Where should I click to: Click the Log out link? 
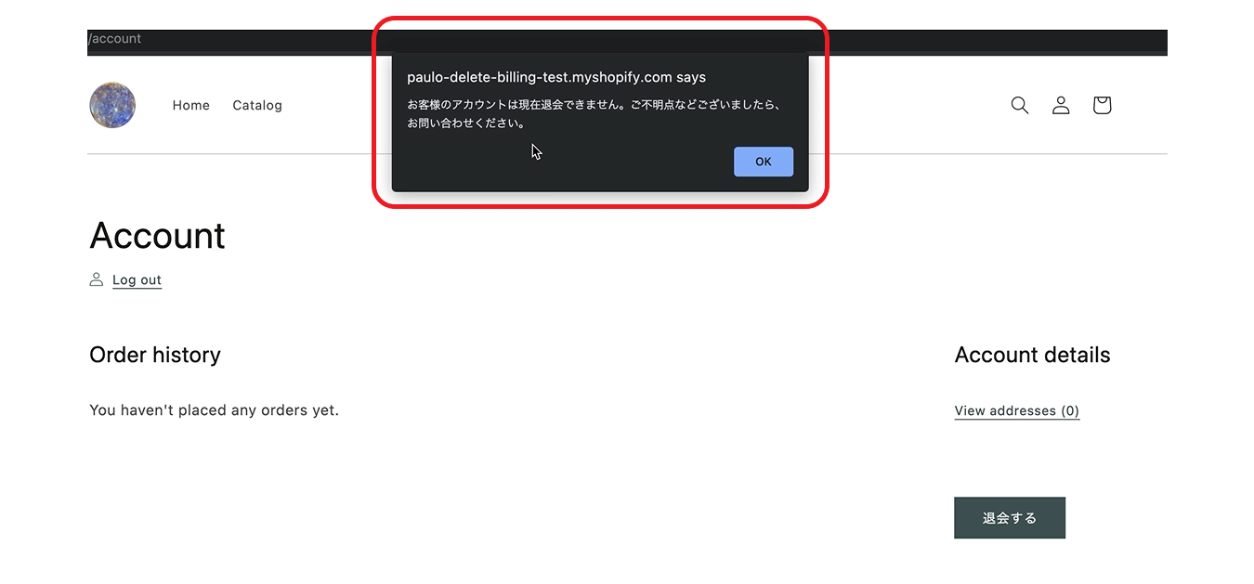click(x=137, y=280)
